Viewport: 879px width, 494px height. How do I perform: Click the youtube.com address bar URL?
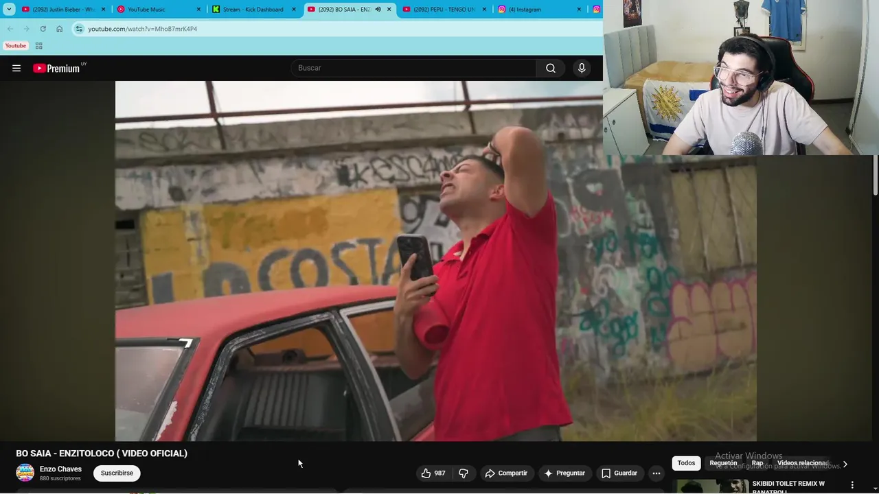[142, 29]
